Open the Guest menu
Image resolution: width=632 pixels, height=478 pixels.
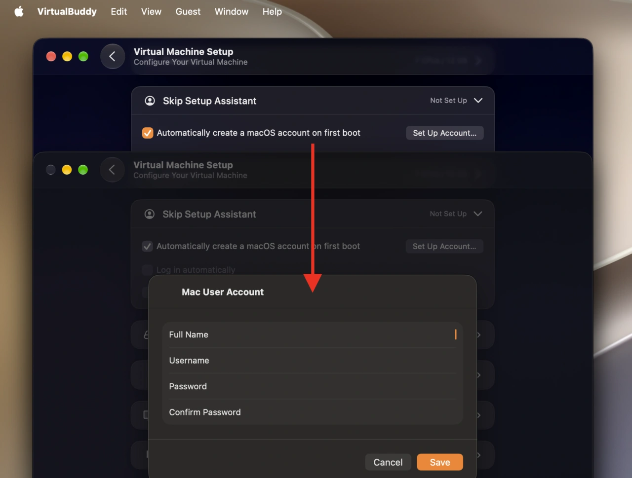tap(188, 11)
